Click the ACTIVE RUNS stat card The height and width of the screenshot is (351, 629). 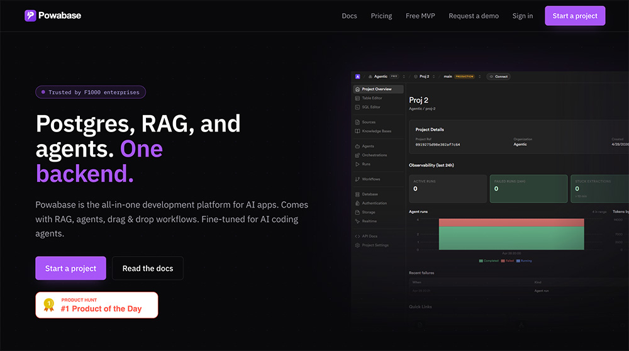pyautogui.click(x=448, y=189)
